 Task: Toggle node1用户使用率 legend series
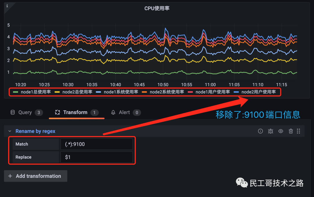[x=213, y=92]
